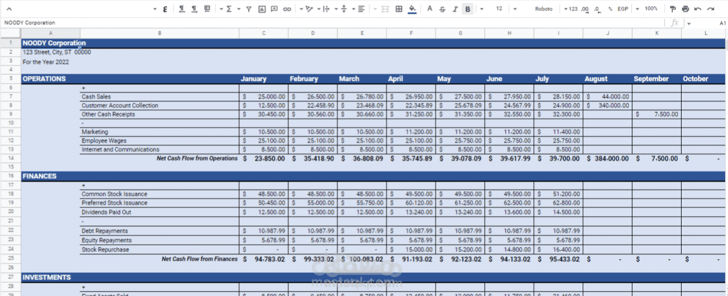
Task: Select the January column heading cell
Action: click(x=264, y=79)
